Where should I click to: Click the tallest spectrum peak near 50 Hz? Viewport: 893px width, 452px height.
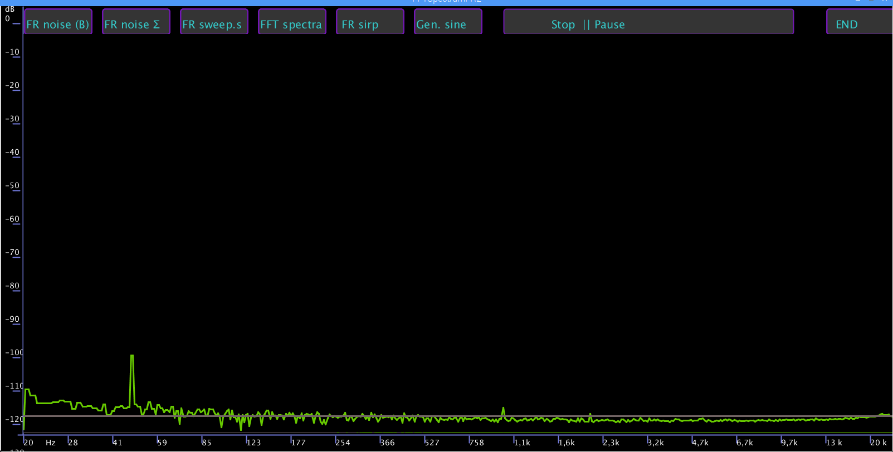[x=132, y=356]
